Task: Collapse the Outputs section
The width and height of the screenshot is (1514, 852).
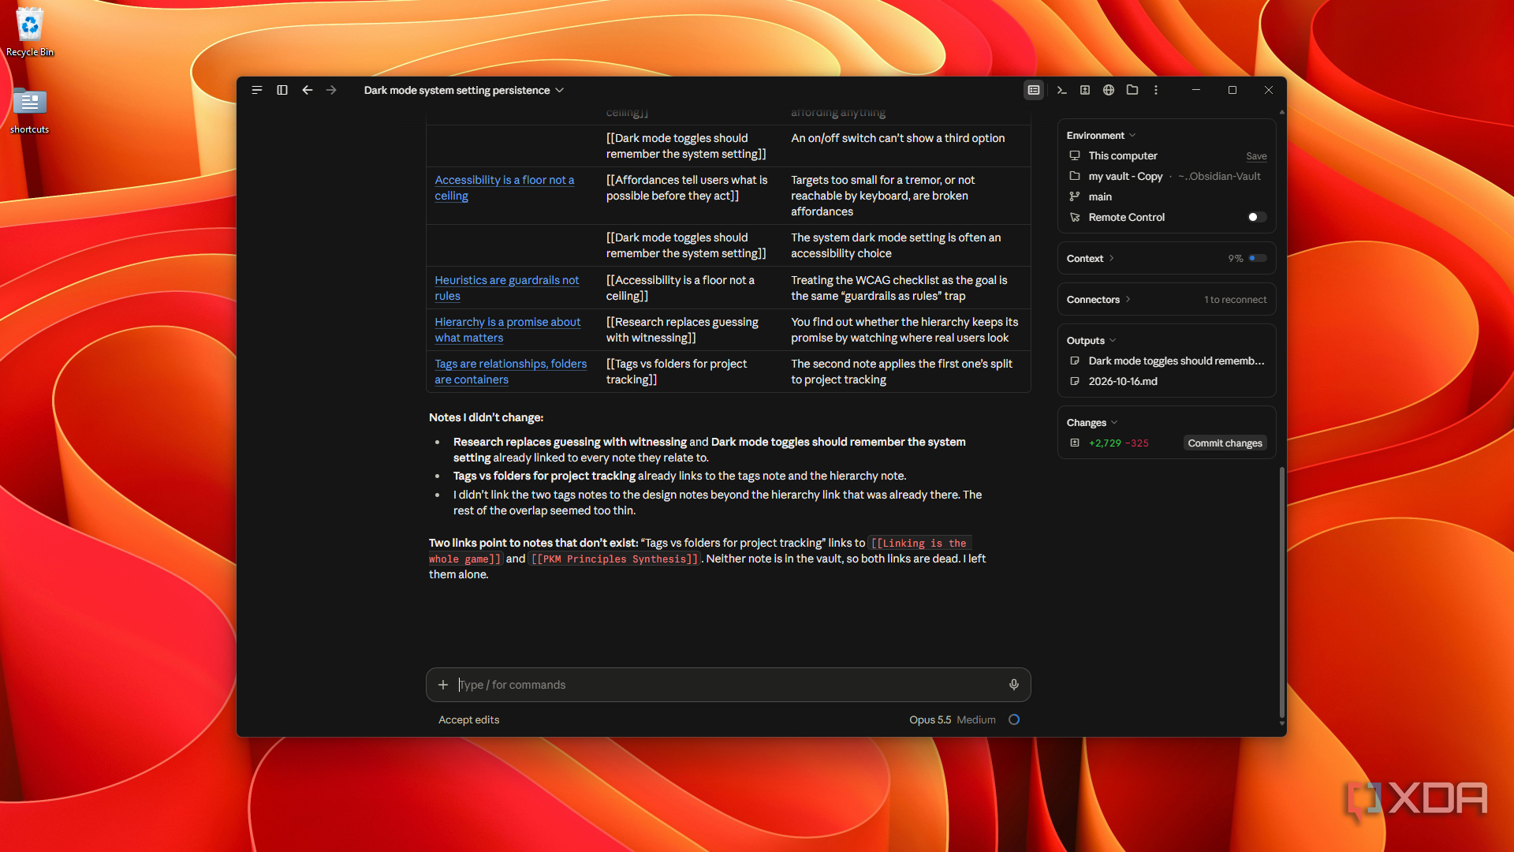Action: pyautogui.click(x=1091, y=340)
